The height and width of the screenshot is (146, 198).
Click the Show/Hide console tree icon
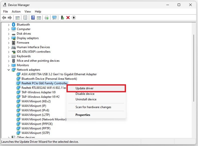click(17, 18)
